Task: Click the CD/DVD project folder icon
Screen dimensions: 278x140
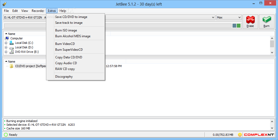Action: (12, 66)
